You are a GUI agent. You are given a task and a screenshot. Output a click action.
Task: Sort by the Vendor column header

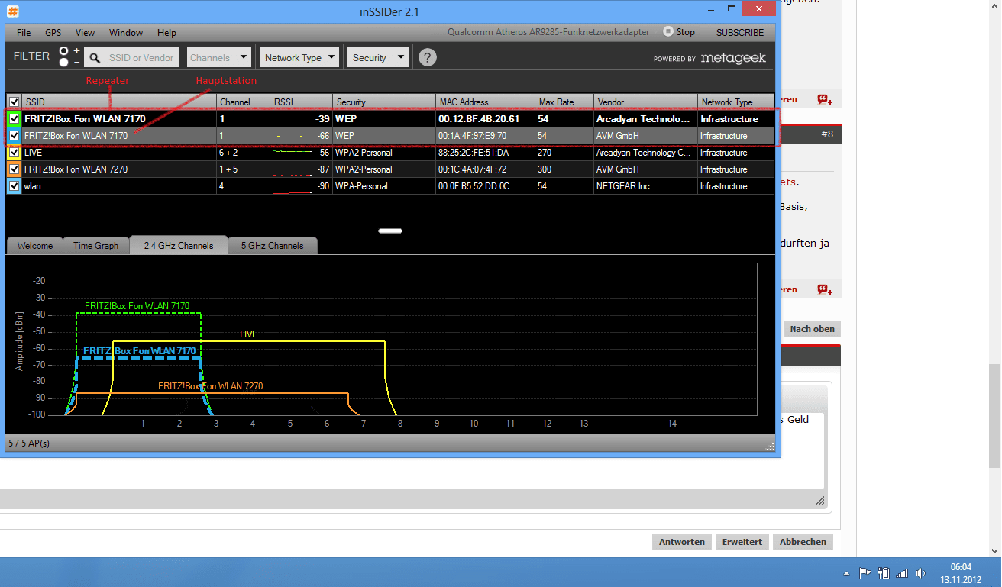coord(646,102)
